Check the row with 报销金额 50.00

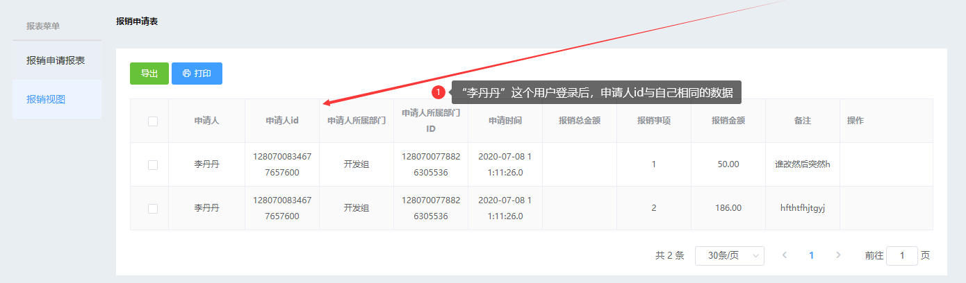153,164
